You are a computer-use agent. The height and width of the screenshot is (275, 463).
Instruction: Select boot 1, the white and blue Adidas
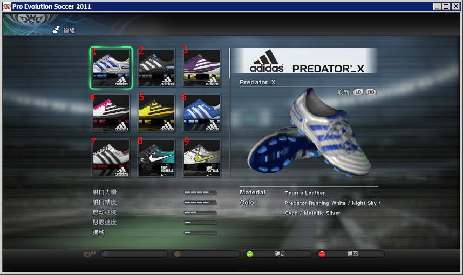click(111, 68)
